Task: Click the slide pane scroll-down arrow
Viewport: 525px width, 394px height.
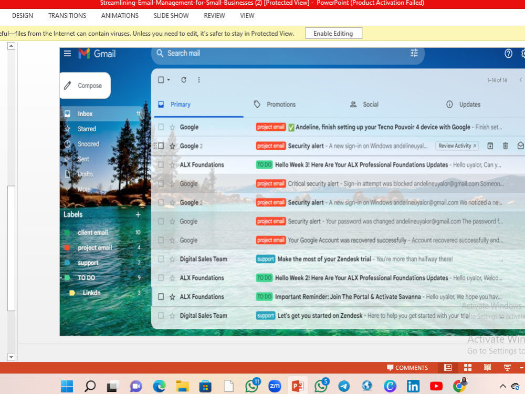Action: (11, 357)
